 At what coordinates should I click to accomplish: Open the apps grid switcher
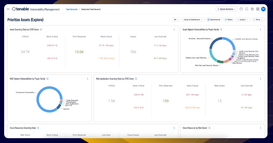coord(258,9)
